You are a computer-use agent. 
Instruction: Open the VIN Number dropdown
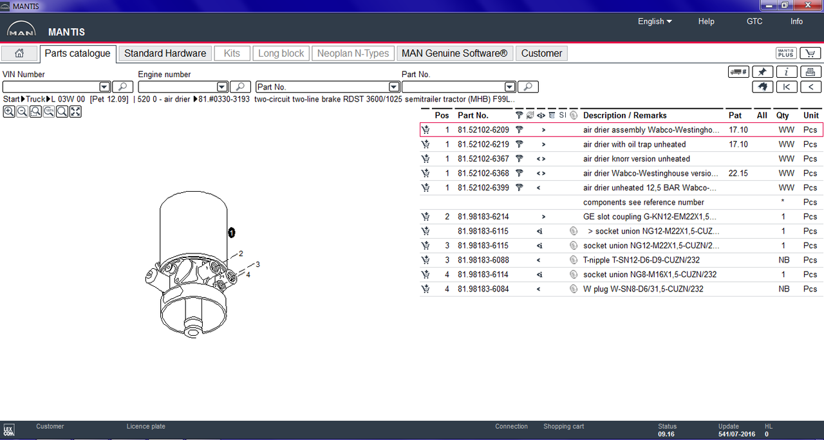[104, 87]
